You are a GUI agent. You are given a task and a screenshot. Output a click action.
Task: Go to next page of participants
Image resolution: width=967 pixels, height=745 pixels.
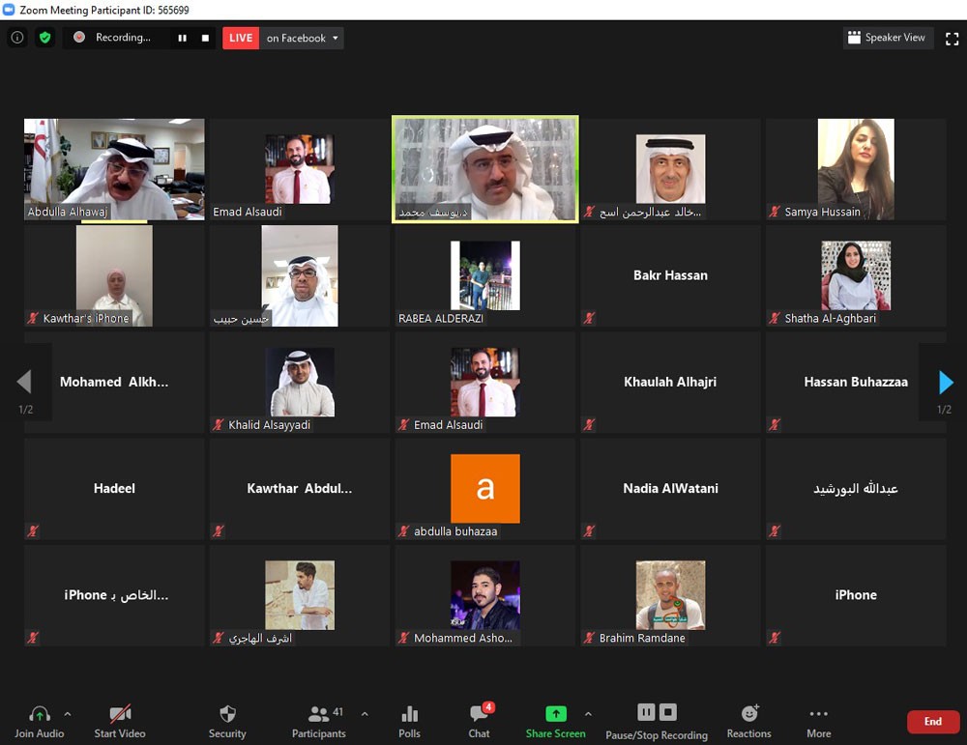pos(946,383)
